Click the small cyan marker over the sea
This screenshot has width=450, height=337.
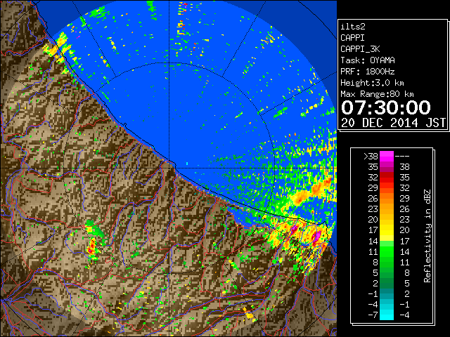pos(187,164)
